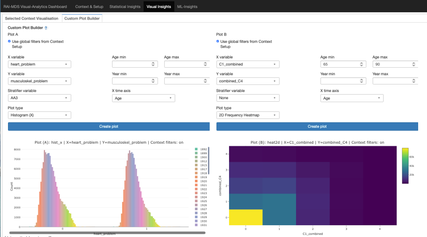427x237 pixels.
Task: Toggle legend entry 1920 in Plot A
Action: pos(201,181)
